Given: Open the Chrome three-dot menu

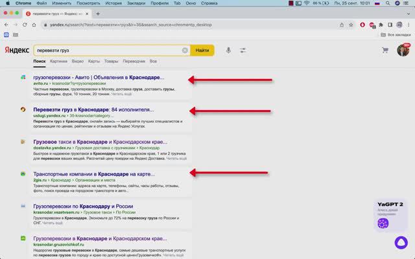Looking at the screenshot, I should [409, 25].
